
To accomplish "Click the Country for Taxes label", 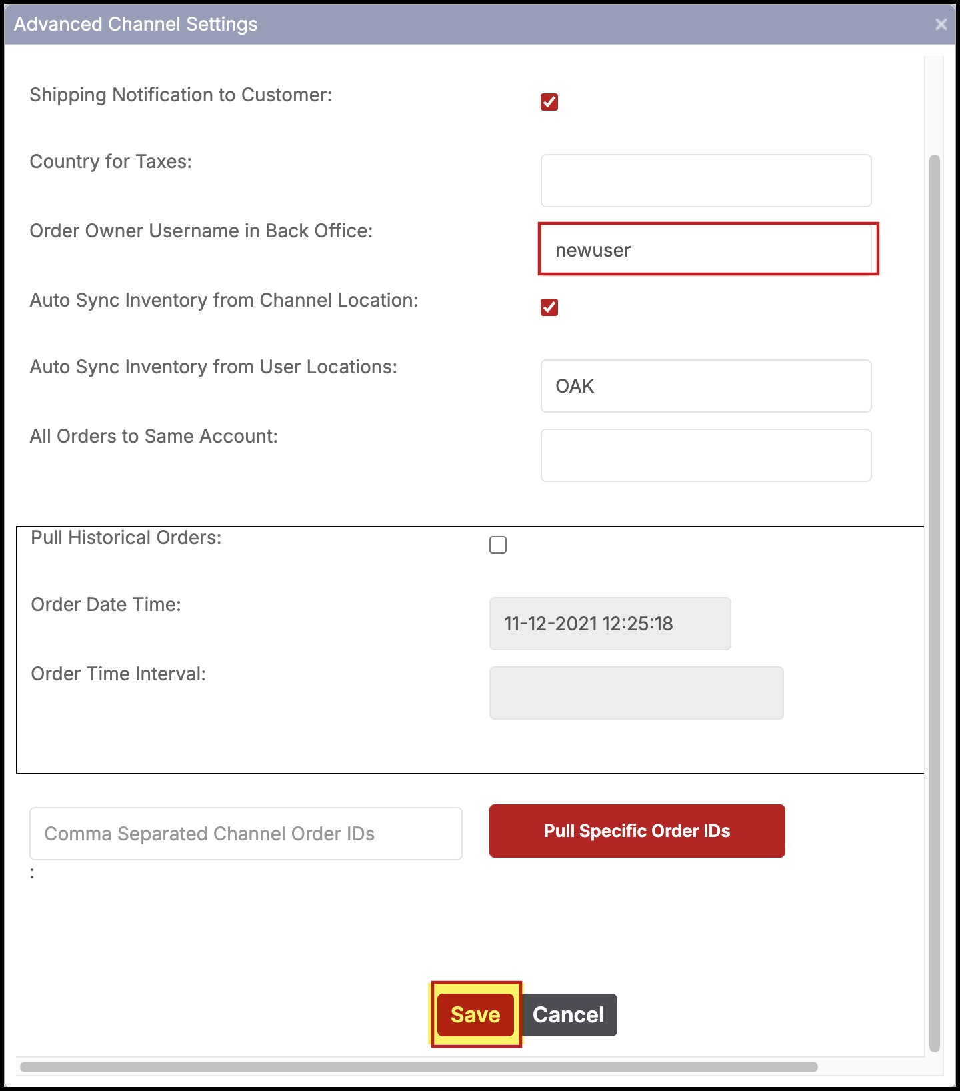I will coord(111,162).
